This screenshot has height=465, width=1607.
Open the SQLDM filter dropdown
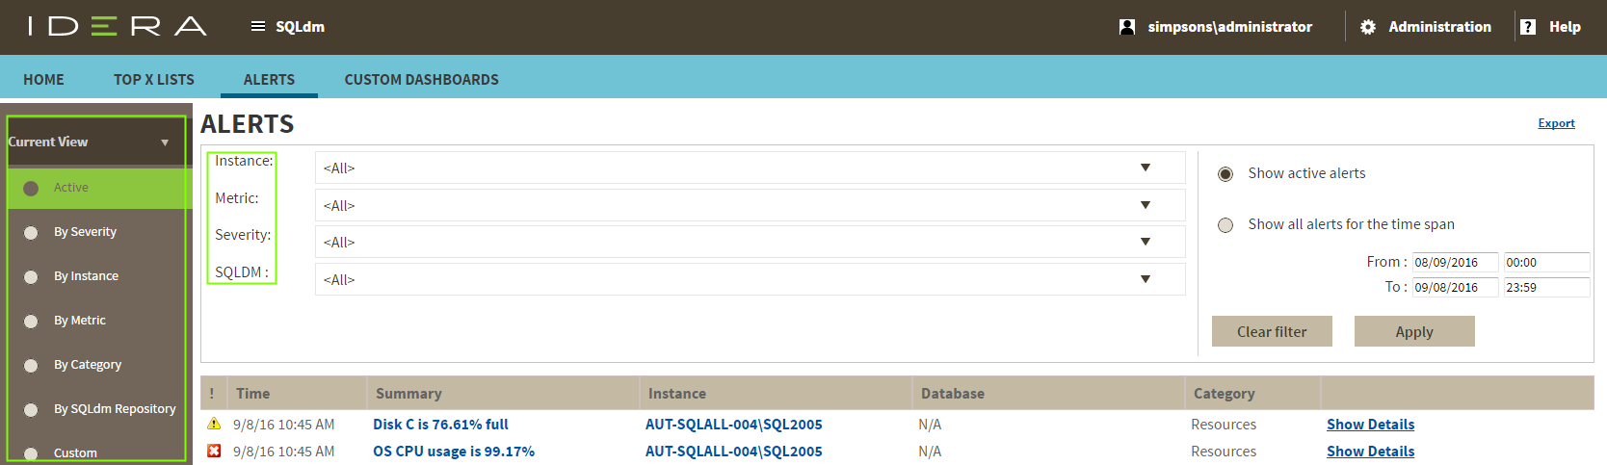coord(750,279)
